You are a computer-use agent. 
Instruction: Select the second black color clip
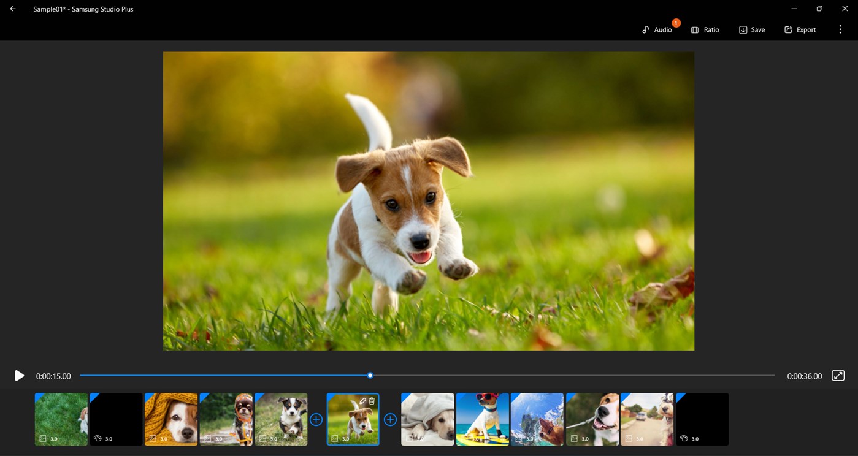click(x=115, y=419)
